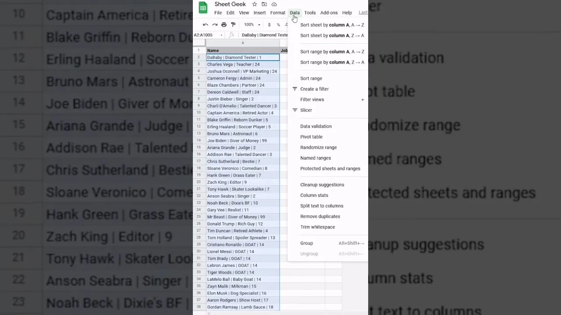Viewport: 561px width, 315px height.
Task: Format as percent
Action: [x=278, y=25]
